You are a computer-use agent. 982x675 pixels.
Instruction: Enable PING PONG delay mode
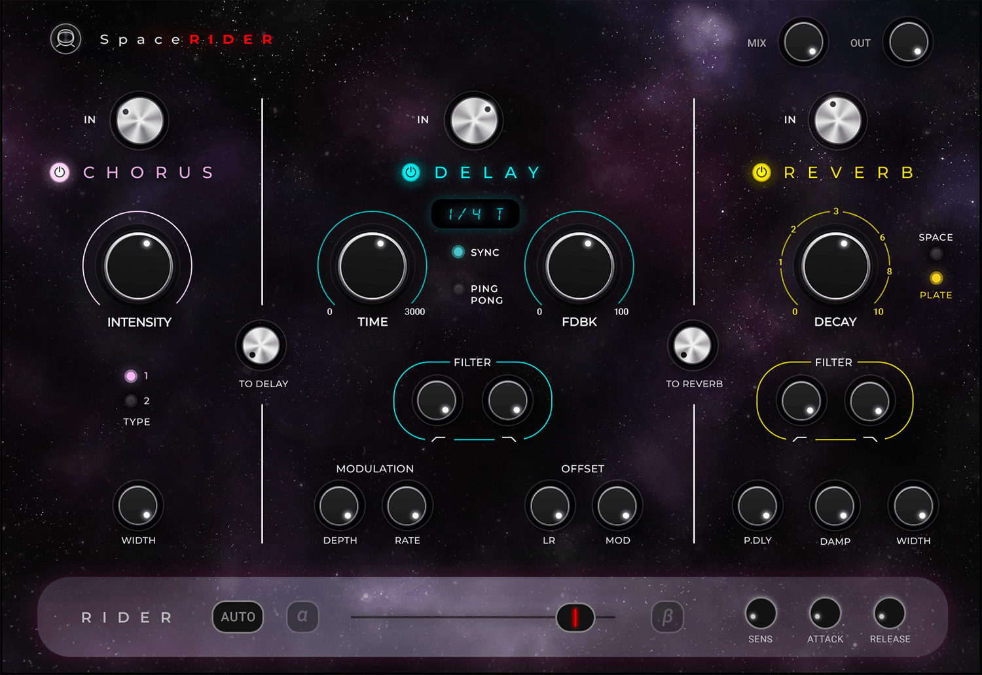tap(458, 290)
